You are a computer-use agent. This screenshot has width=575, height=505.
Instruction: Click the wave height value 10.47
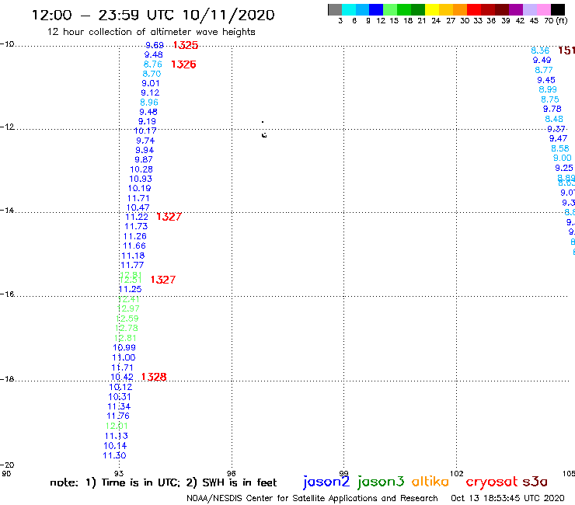(x=138, y=207)
